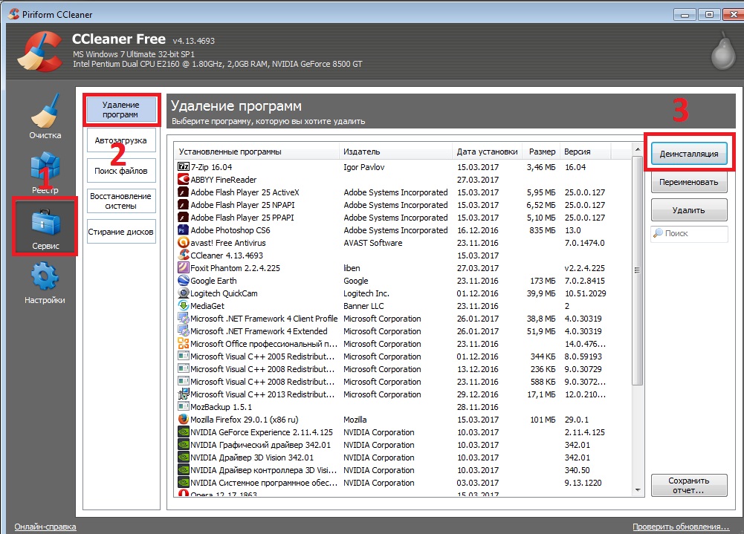Select NVIDIA Системное программное обеспечение row
The image size is (744, 534).
point(402,483)
